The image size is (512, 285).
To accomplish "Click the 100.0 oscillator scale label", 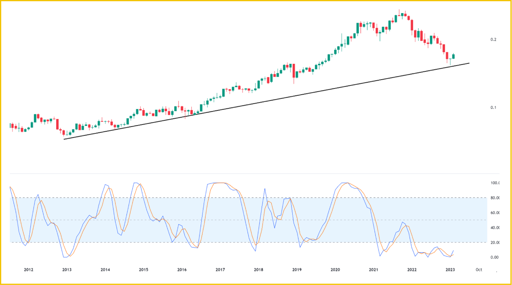I will coord(495,183).
